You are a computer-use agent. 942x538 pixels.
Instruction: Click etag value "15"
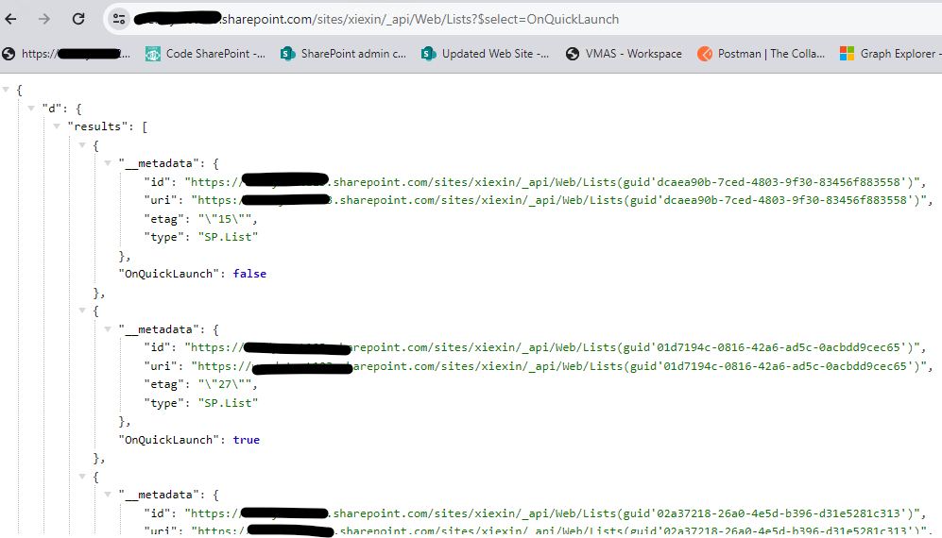pos(225,219)
